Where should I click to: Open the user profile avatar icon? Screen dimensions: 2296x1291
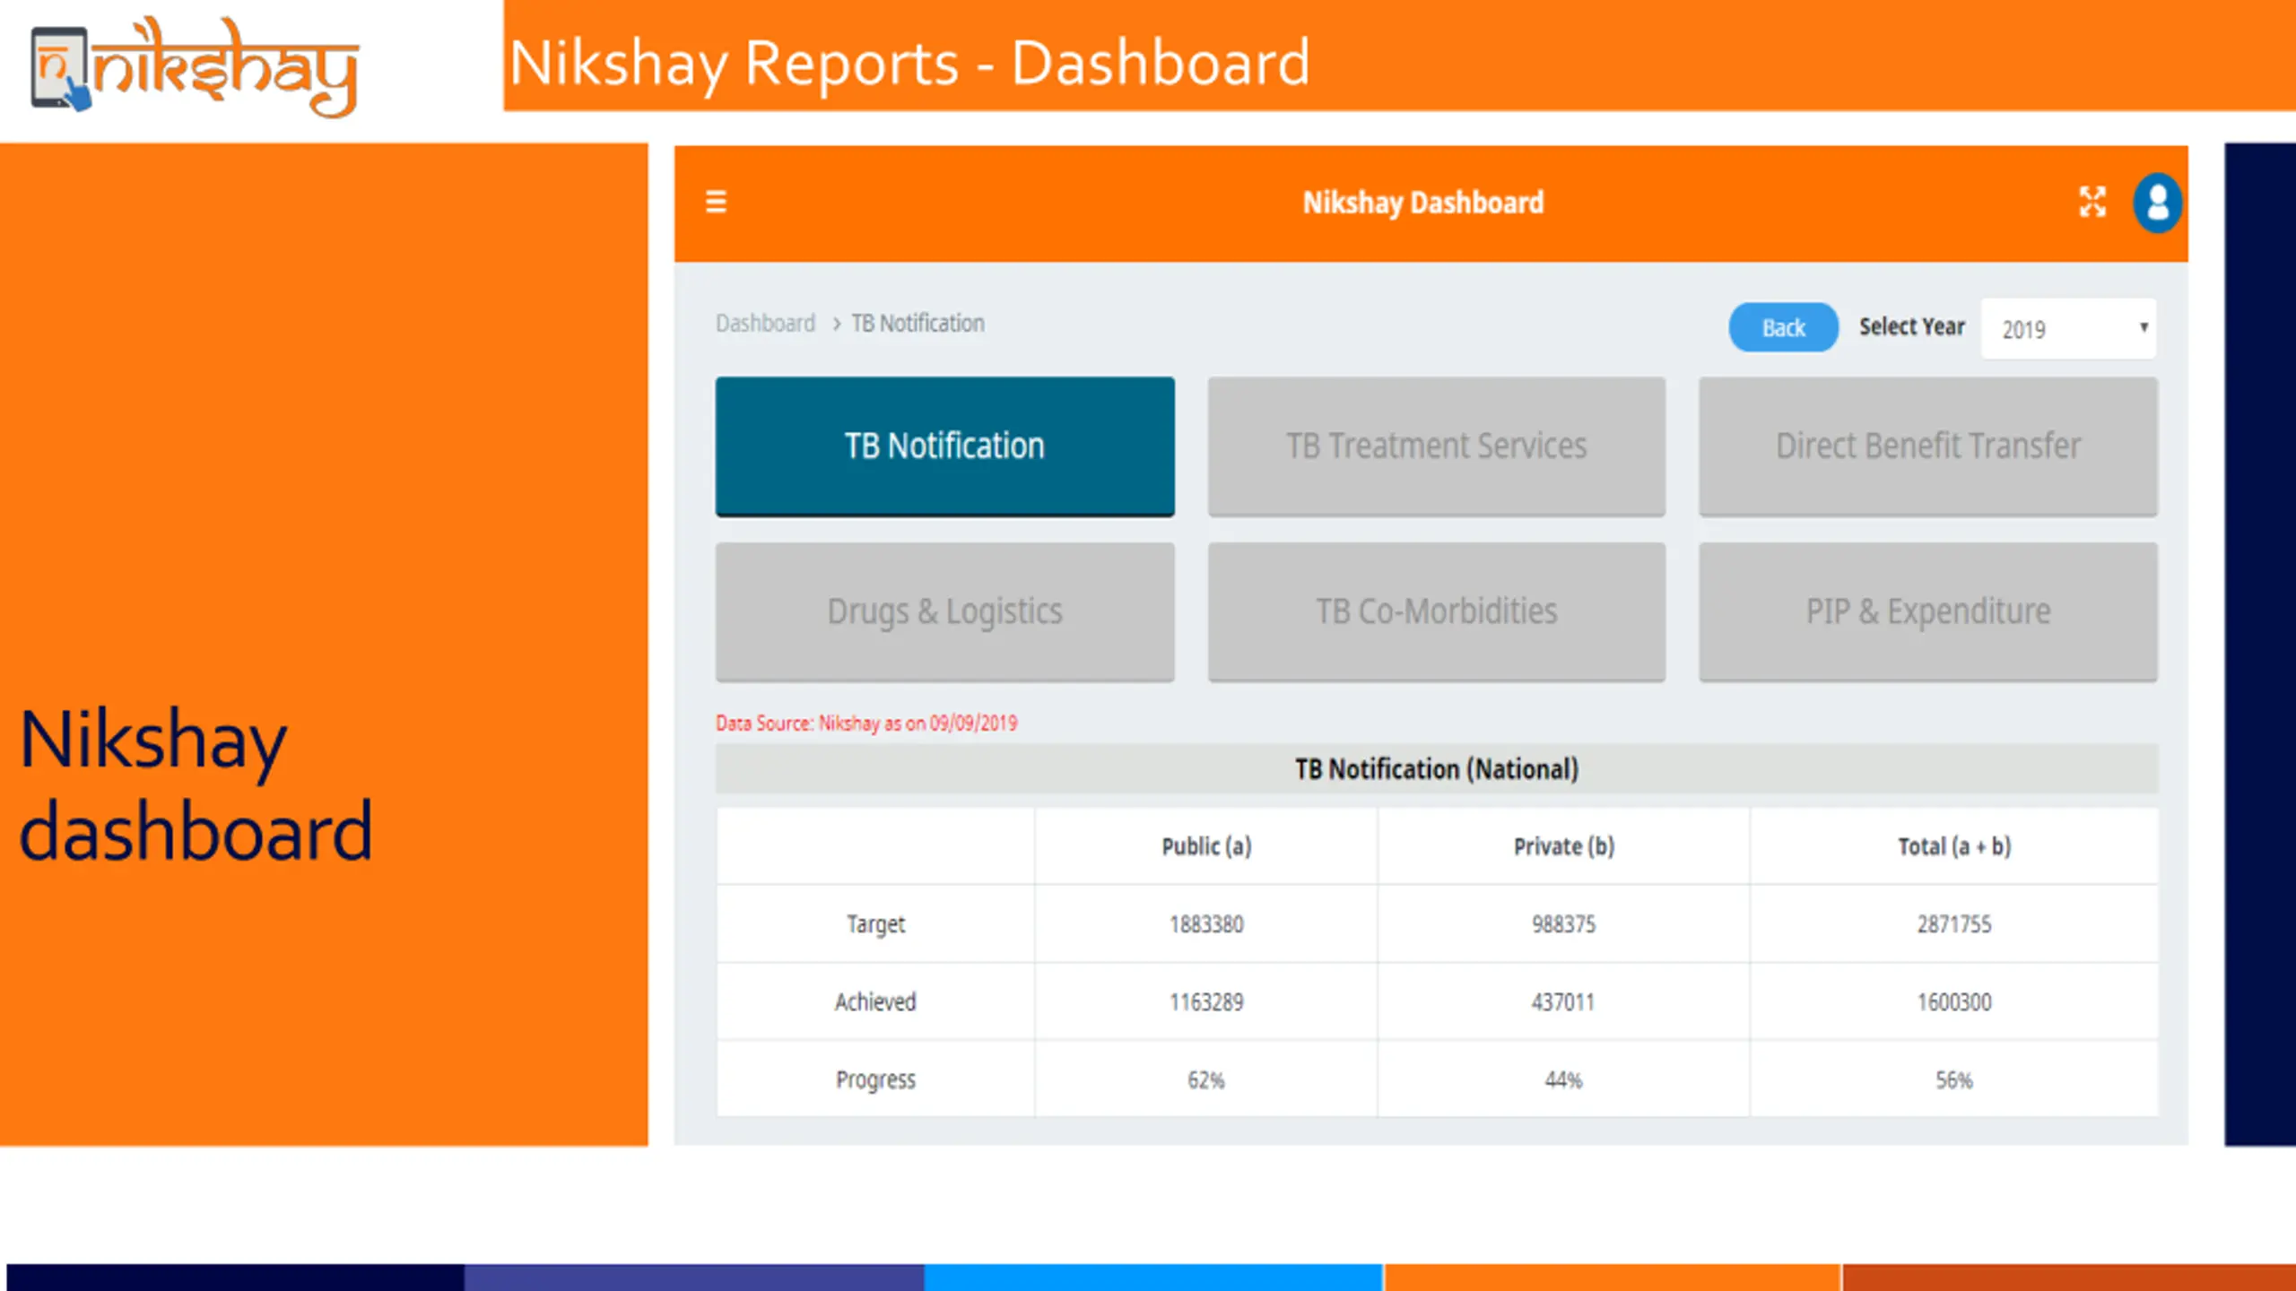(2157, 203)
